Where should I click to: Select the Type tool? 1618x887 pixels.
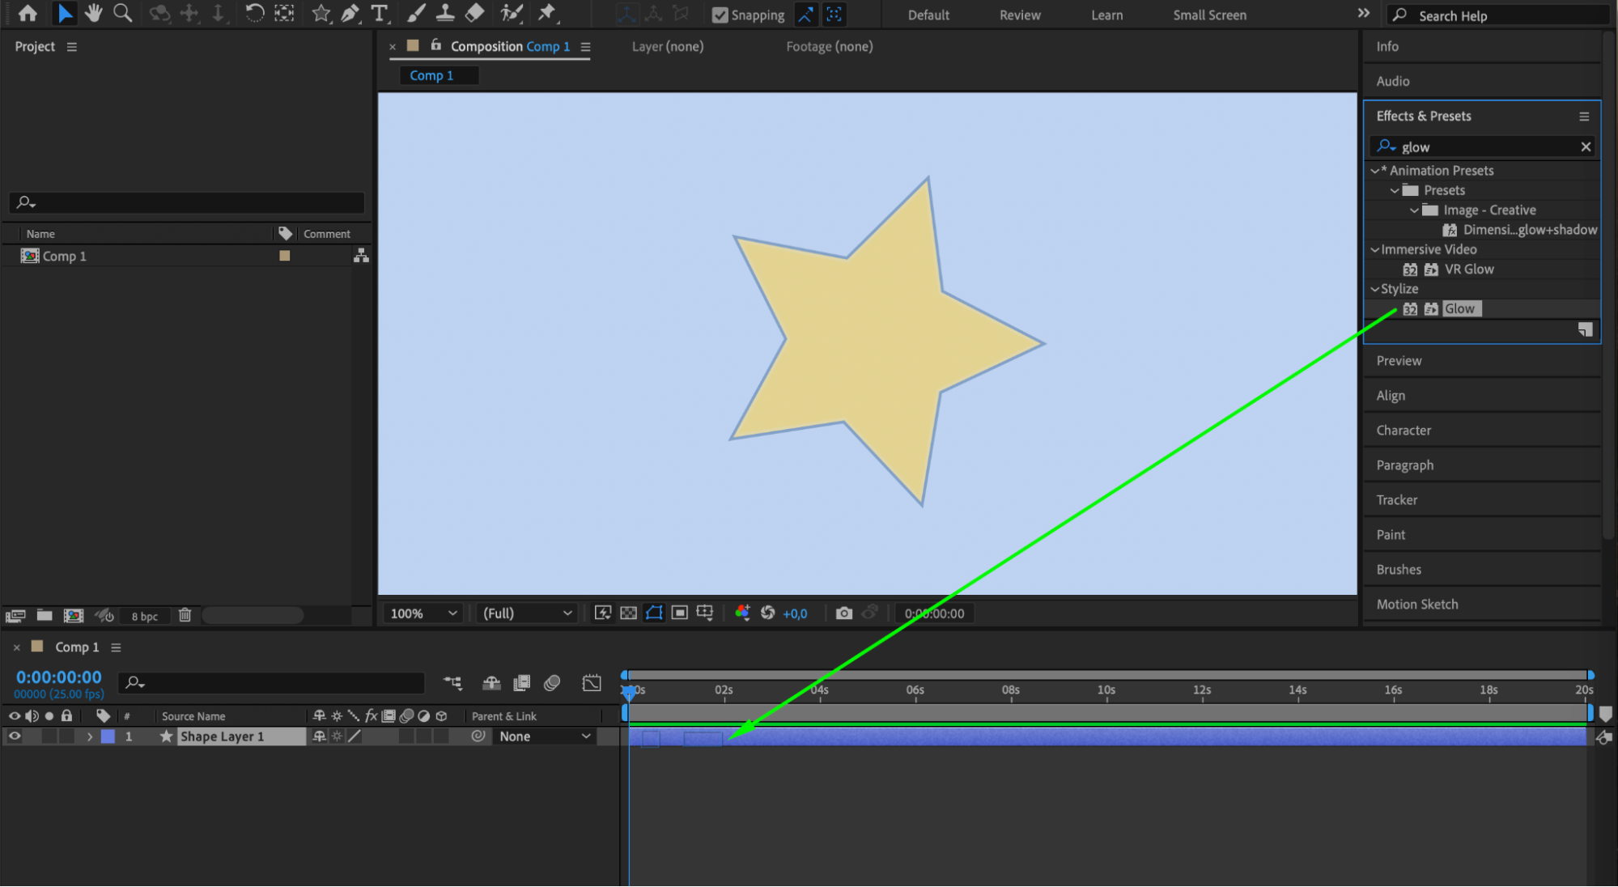(379, 13)
